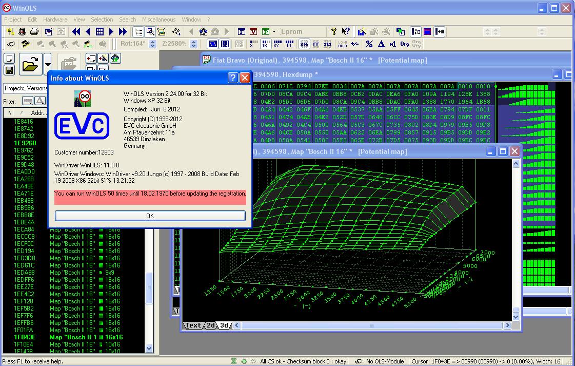Click OK in Info about WinOLS dialog
Viewport: 575px width, 366px height.
(150, 216)
